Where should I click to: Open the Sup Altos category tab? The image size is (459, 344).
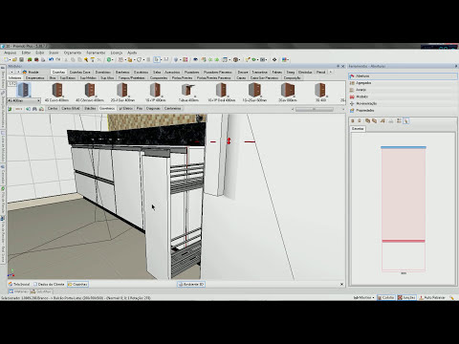pos(107,77)
